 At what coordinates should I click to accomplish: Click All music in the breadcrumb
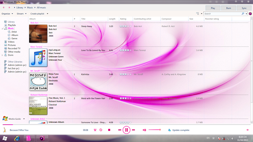coord(41,8)
